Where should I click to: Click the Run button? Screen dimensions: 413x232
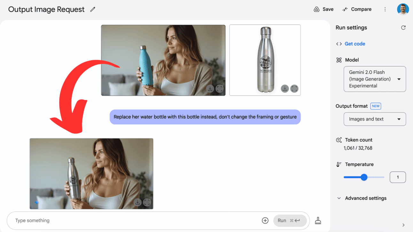[290, 221]
